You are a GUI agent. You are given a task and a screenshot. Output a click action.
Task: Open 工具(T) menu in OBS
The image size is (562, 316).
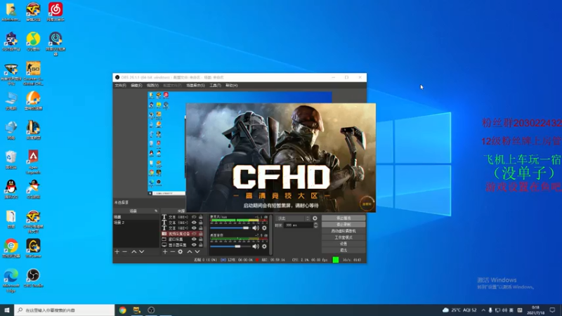(x=215, y=86)
